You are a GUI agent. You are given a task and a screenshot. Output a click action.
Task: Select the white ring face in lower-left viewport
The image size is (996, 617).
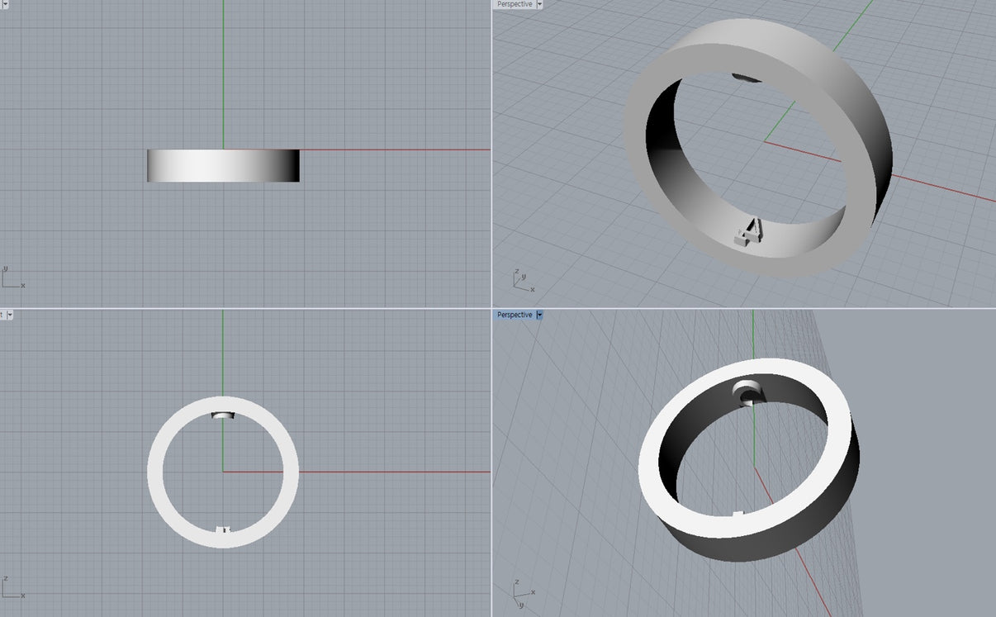(155, 471)
